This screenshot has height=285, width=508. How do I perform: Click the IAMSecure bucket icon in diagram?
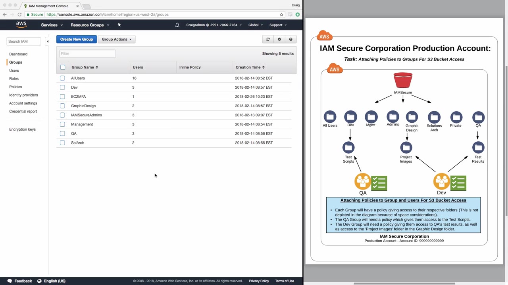point(403,80)
